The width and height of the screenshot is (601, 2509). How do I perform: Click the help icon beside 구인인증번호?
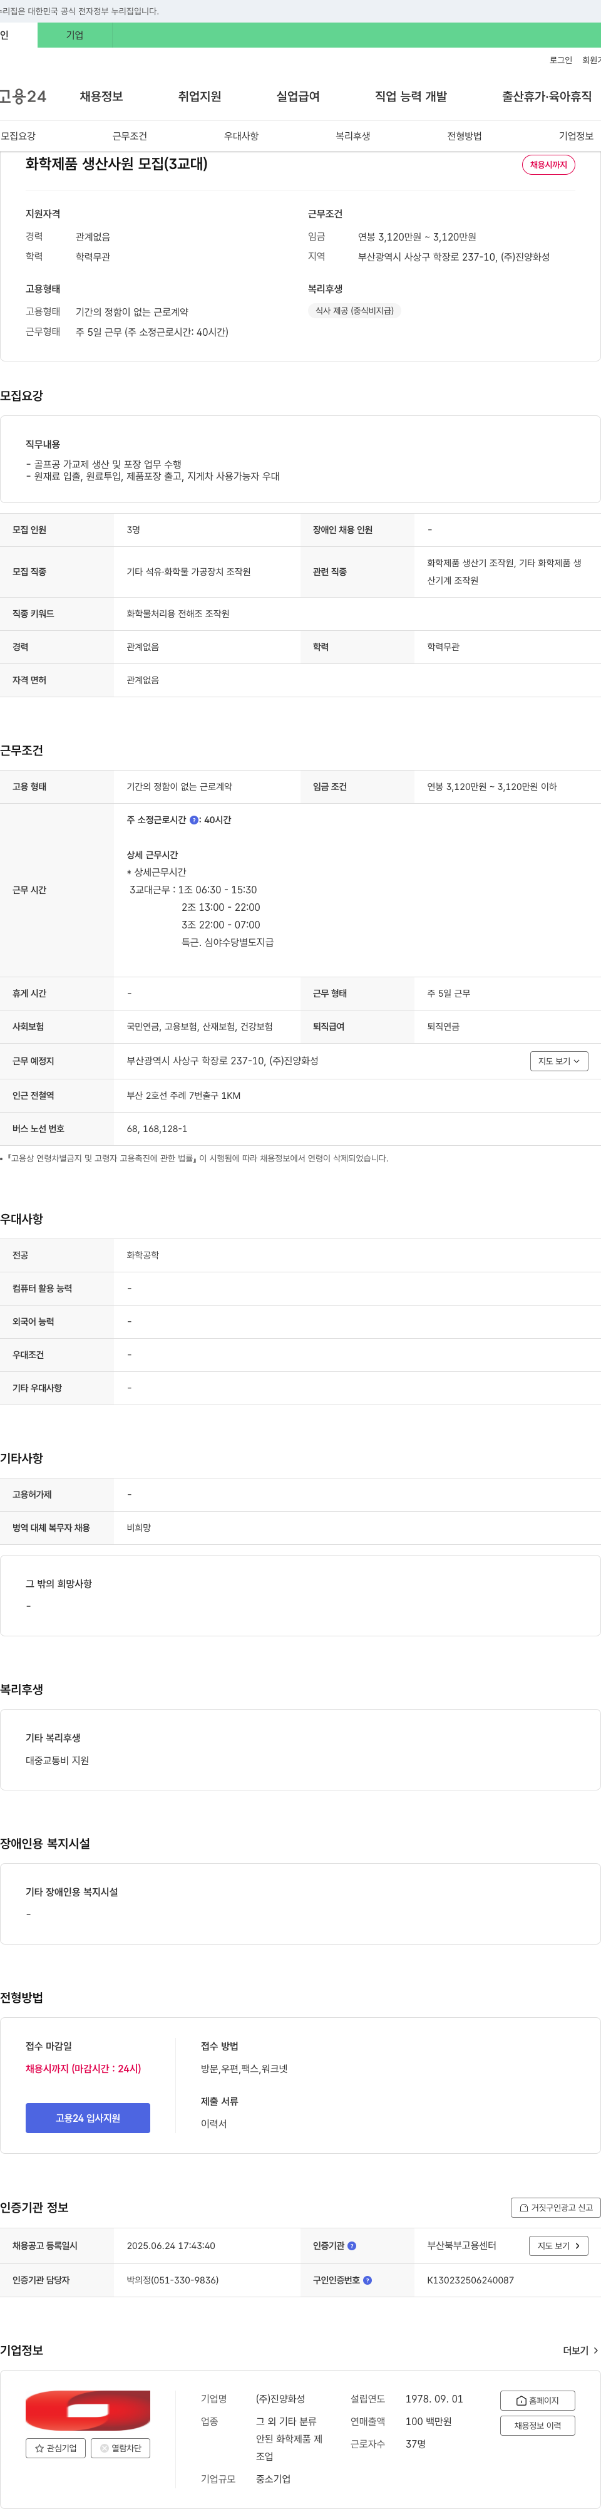click(x=367, y=2280)
